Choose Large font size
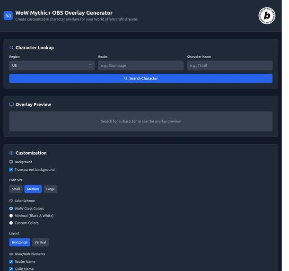289x271 pixels. pos(50,189)
